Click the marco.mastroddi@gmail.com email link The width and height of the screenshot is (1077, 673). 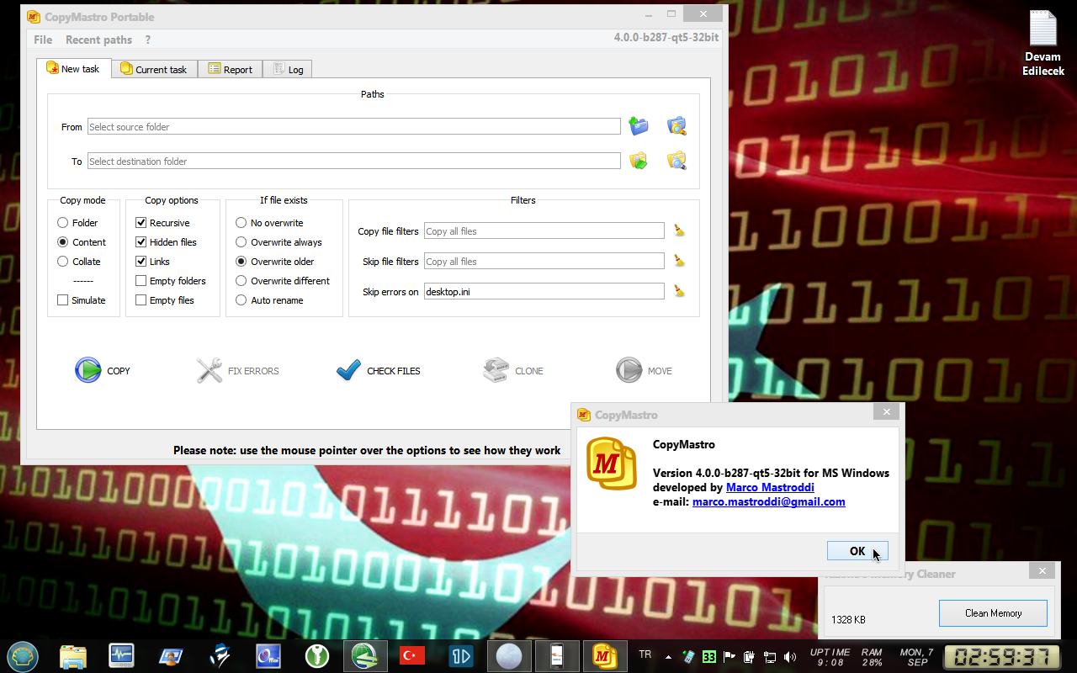point(769,501)
